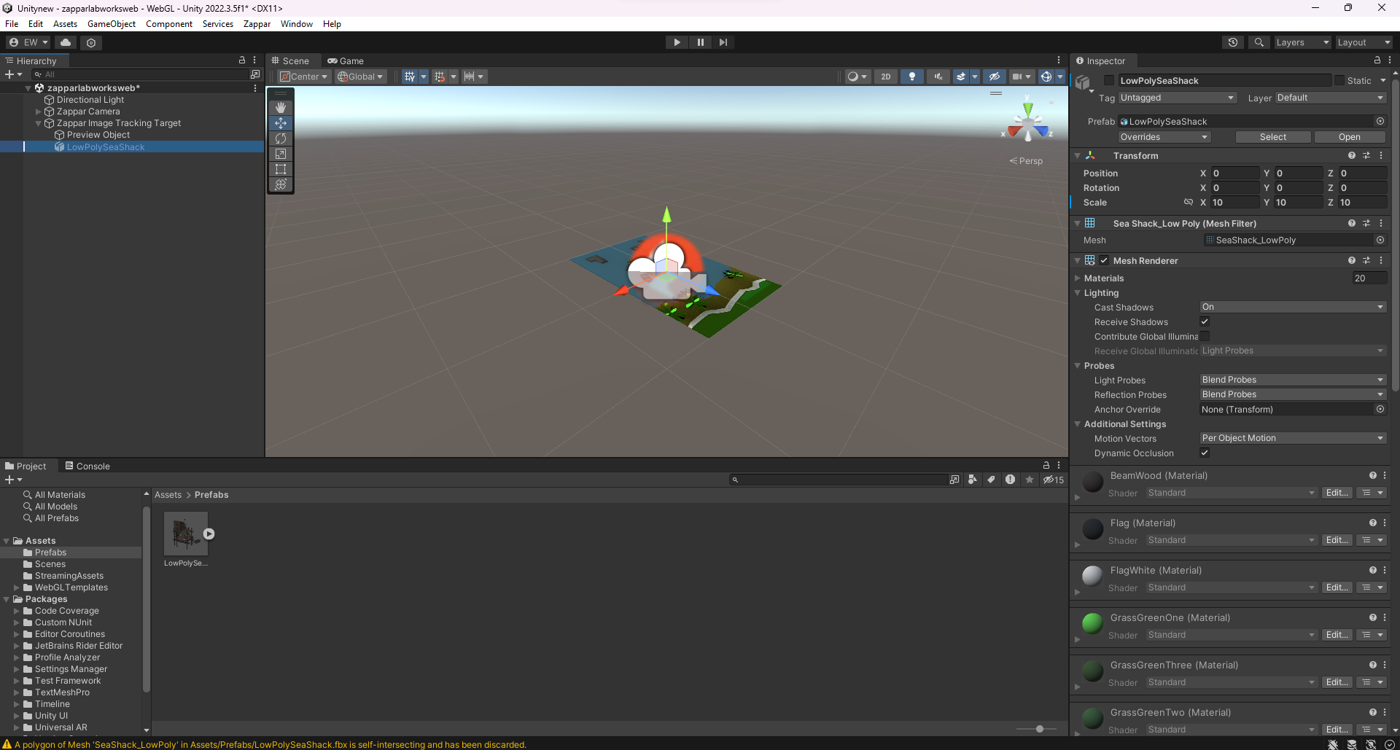The image size is (1400, 750).
Task: Open the Assets menu
Action: pyautogui.click(x=65, y=23)
